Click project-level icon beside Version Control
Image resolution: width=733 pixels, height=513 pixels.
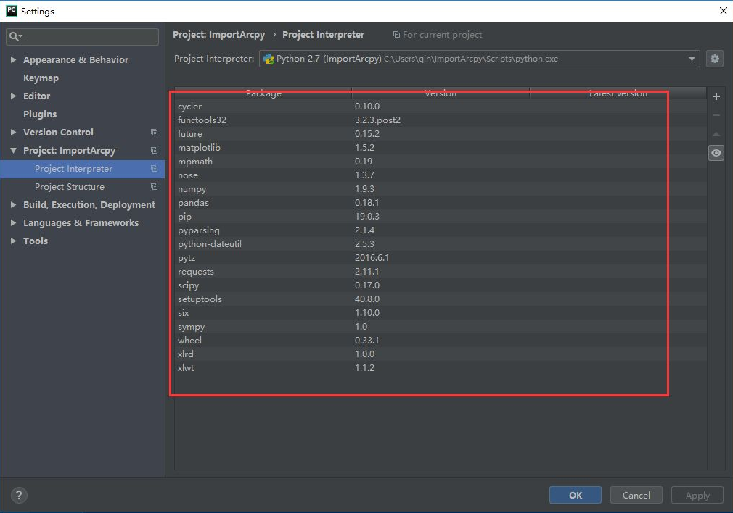[x=154, y=132]
